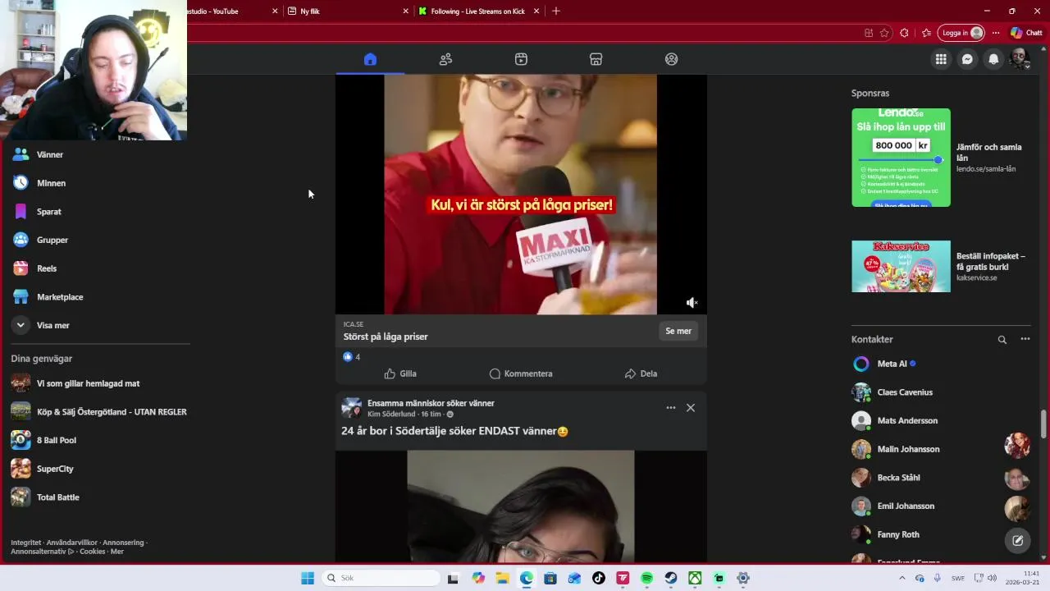This screenshot has height=591, width=1050.
Task: Open the favorites list icon in Edge
Action: pyautogui.click(x=926, y=33)
